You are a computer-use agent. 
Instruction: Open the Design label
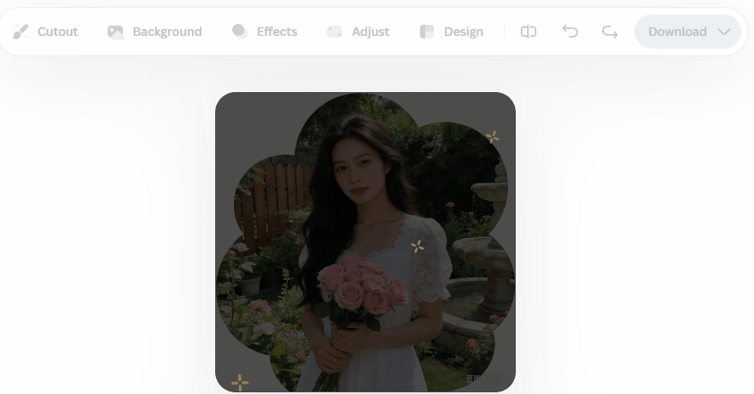click(464, 32)
